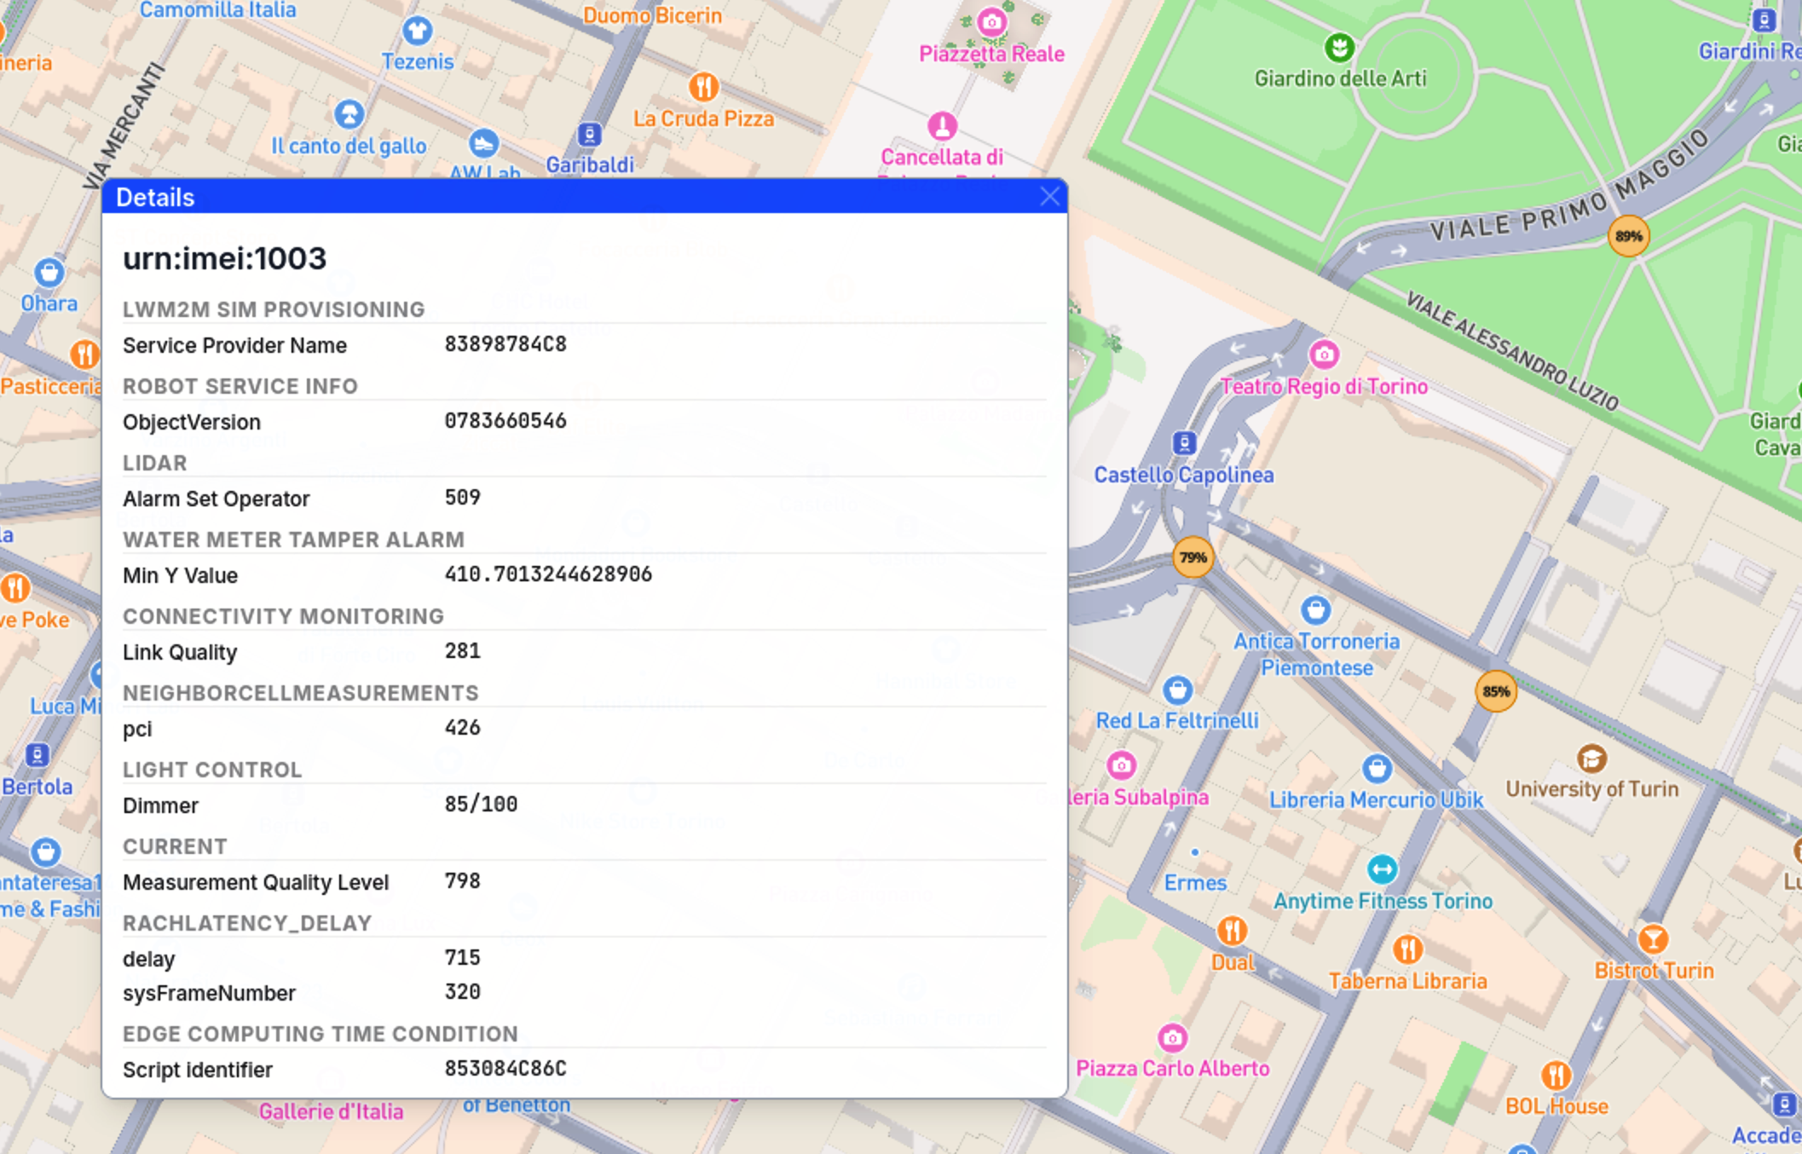Click the University of Turin icon
The width and height of the screenshot is (1802, 1154).
coord(1591,758)
